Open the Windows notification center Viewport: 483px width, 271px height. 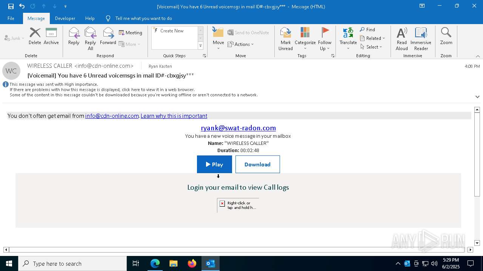point(471,263)
